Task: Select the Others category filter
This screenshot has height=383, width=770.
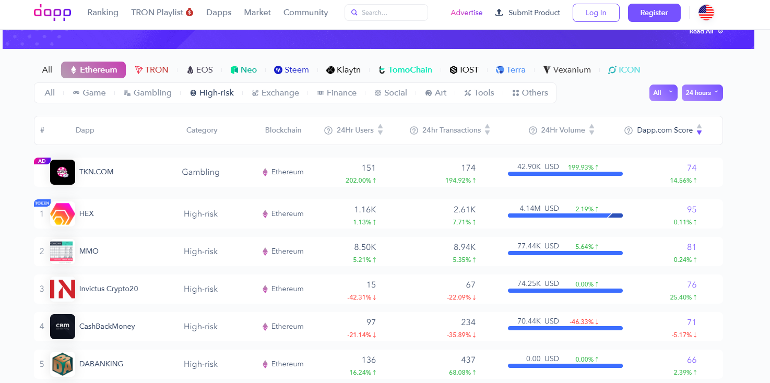Action: pos(530,93)
